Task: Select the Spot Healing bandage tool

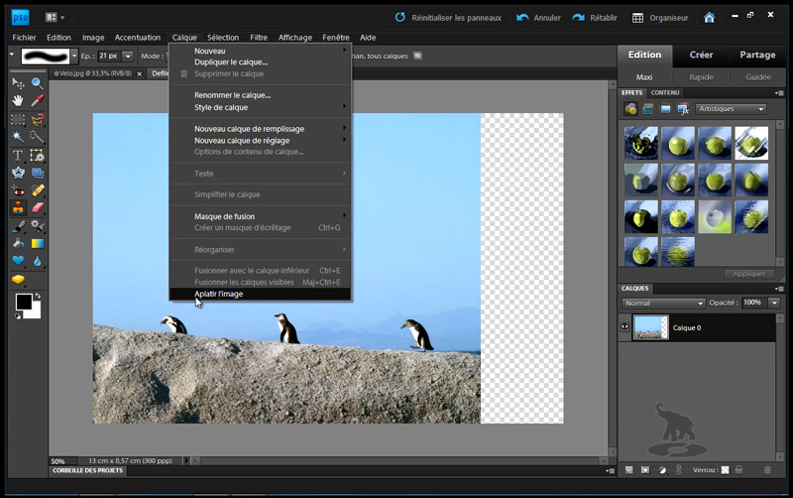Action: point(37,190)
